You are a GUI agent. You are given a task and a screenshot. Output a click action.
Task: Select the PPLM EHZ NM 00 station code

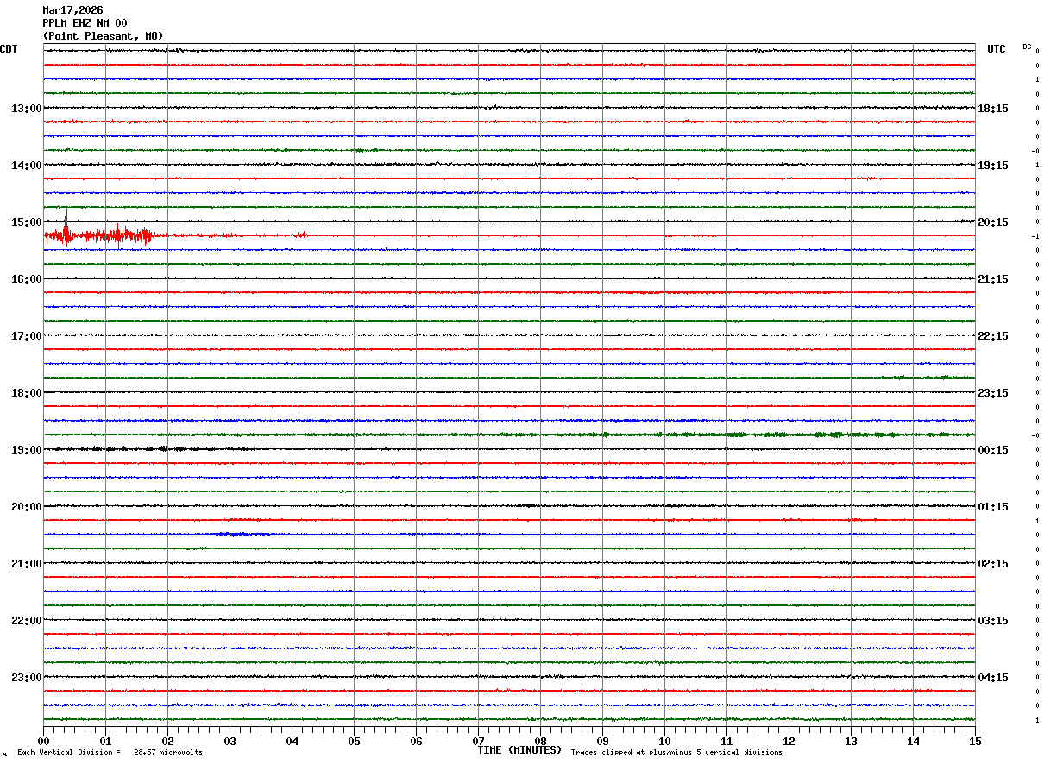pos(85,23)
